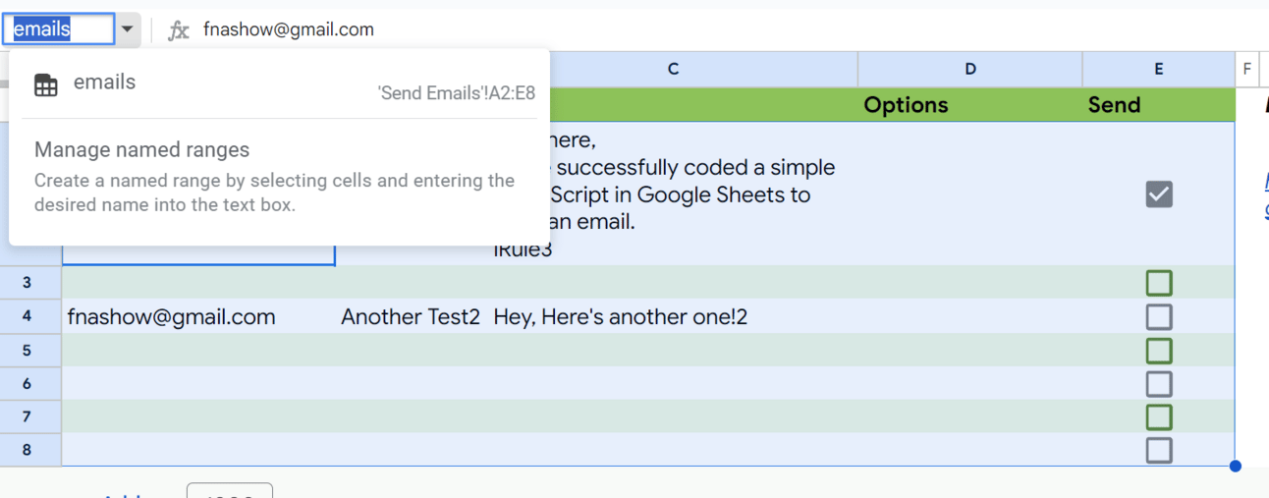Select row 4 header
Image resolution: width=1269 pixels, height=498 pixels.
[x=28, y=316]
